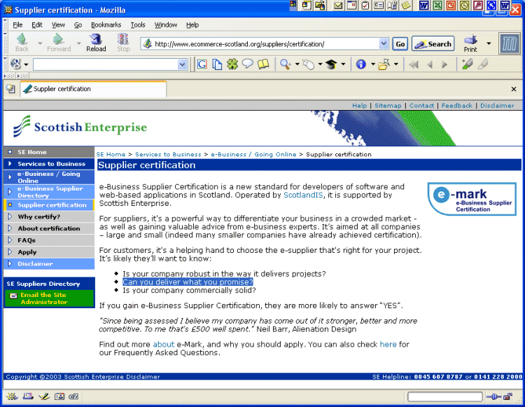Launch PowerPoint from Office shortcut bar

[451, 5]
